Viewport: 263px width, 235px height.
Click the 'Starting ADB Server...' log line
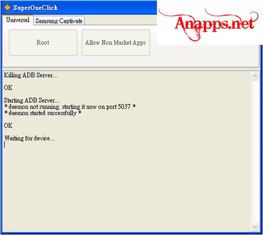pos(32,100)
